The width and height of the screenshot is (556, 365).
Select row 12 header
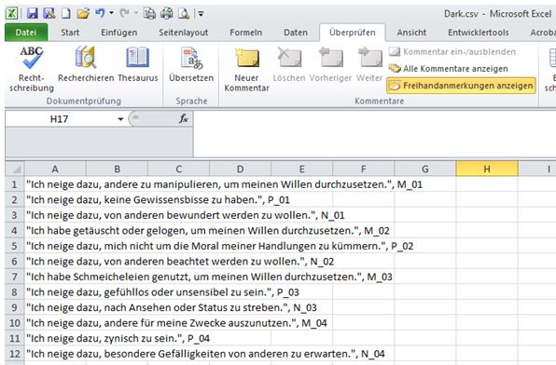pos(14,354)
